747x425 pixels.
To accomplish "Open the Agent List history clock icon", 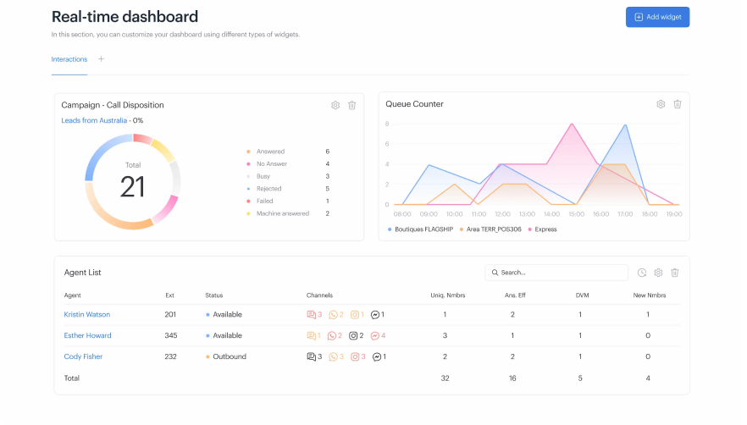I will pos(642,273).
